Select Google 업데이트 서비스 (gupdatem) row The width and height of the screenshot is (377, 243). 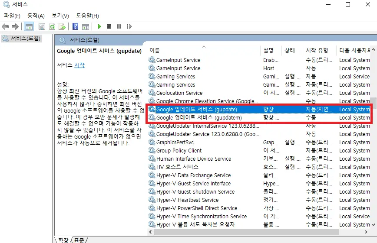(x=259, y=117)
